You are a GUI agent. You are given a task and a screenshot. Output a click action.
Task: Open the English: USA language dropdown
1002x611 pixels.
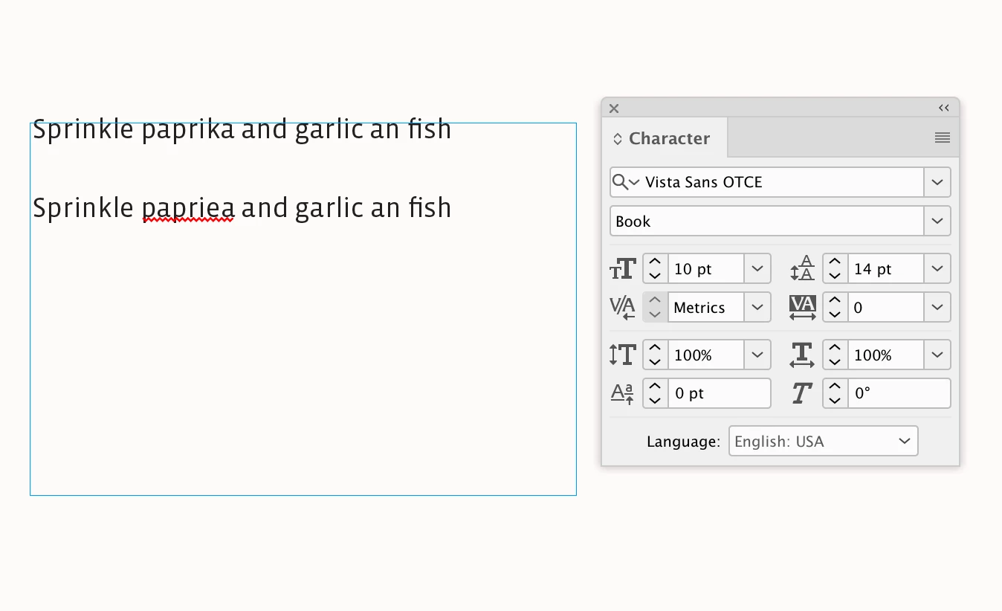(x=823, y=441)
